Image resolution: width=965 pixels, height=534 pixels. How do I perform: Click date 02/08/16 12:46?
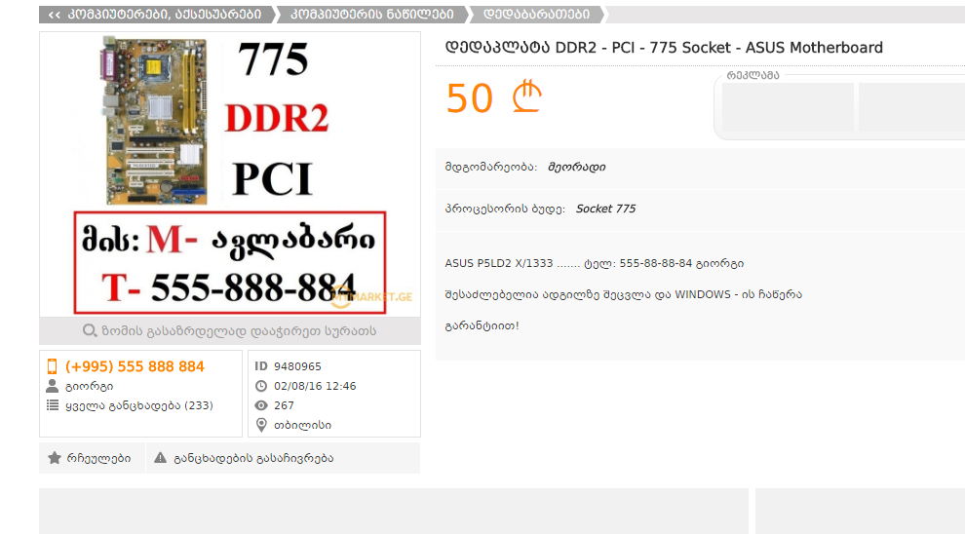315,386
